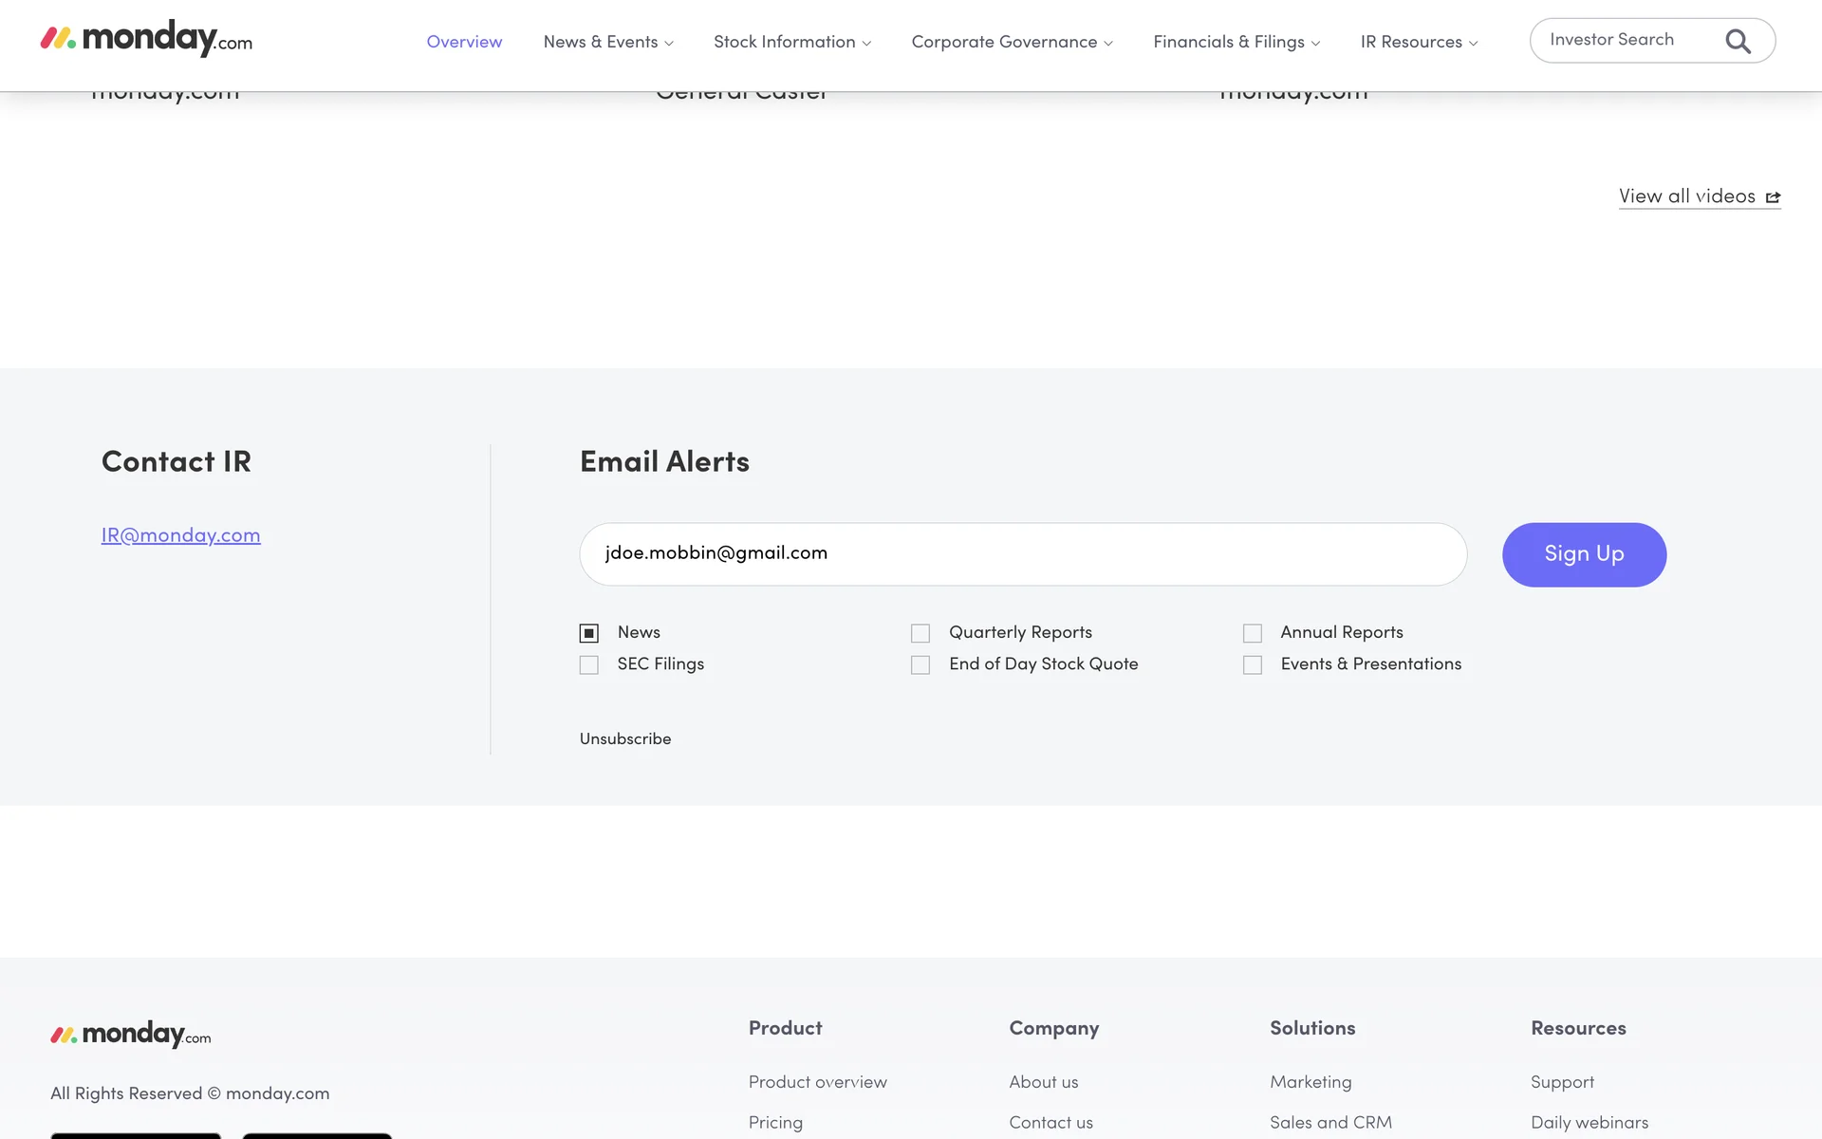This screenshot has width=1822, height=1139.
Task: Click the search magnifier icon
Action: [x=1738, y=41]
